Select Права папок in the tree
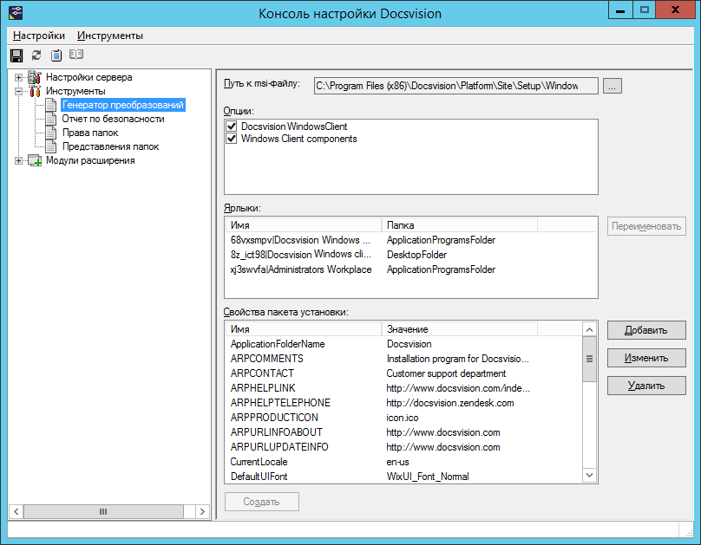This screenshot has width=701, height=545. 90,133
